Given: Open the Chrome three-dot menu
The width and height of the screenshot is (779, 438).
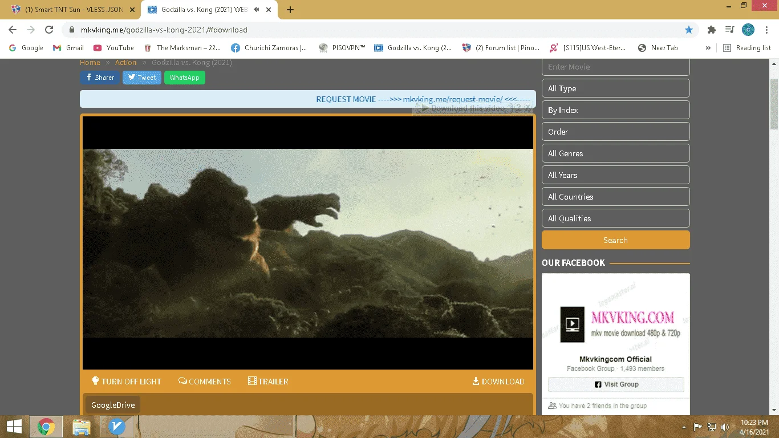Looking at the screenshot, I should tap(766, 30).
